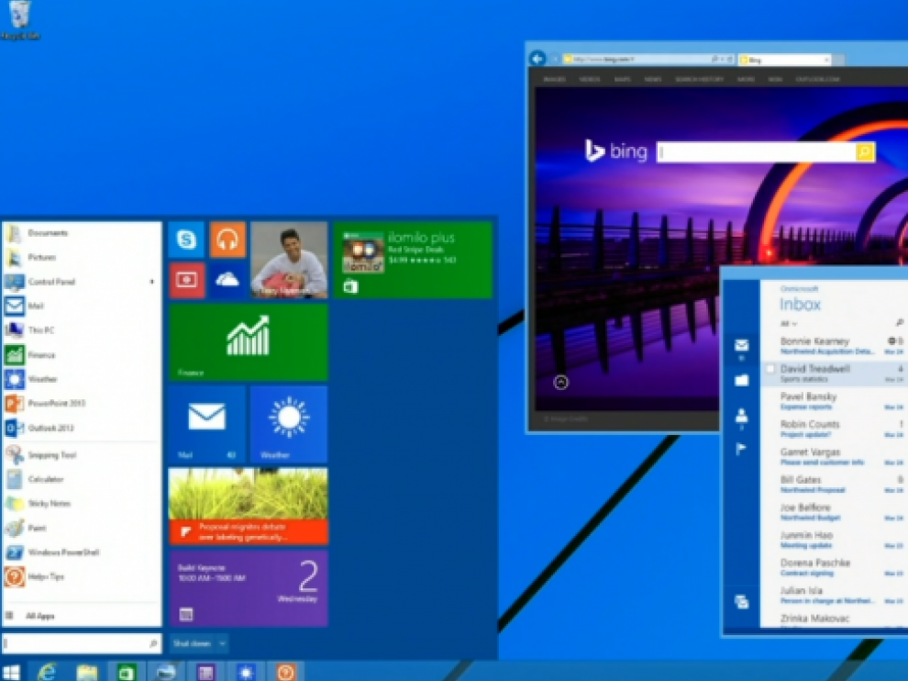Launch PowerPoint 2013 from Start menu

point(81,404)
